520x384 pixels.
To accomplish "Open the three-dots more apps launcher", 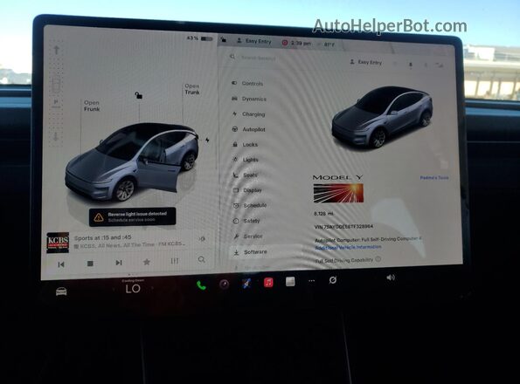I will tap(311, 281).
